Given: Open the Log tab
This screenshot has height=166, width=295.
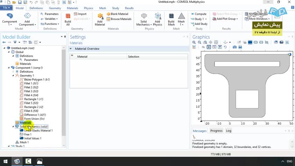Looking at the screenshot, I should coord(229,131).
